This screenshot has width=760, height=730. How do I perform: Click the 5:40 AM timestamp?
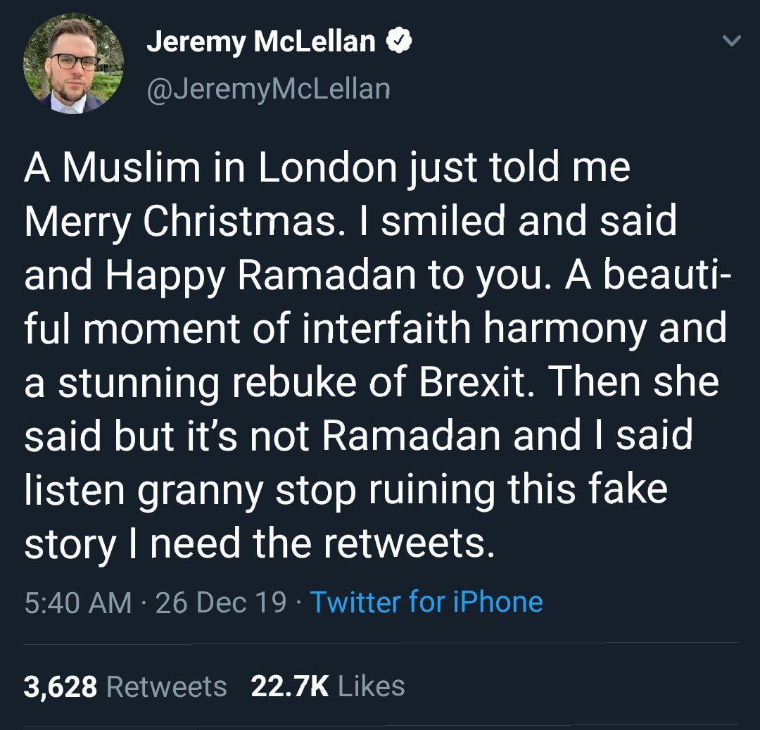tap(77, 603)
